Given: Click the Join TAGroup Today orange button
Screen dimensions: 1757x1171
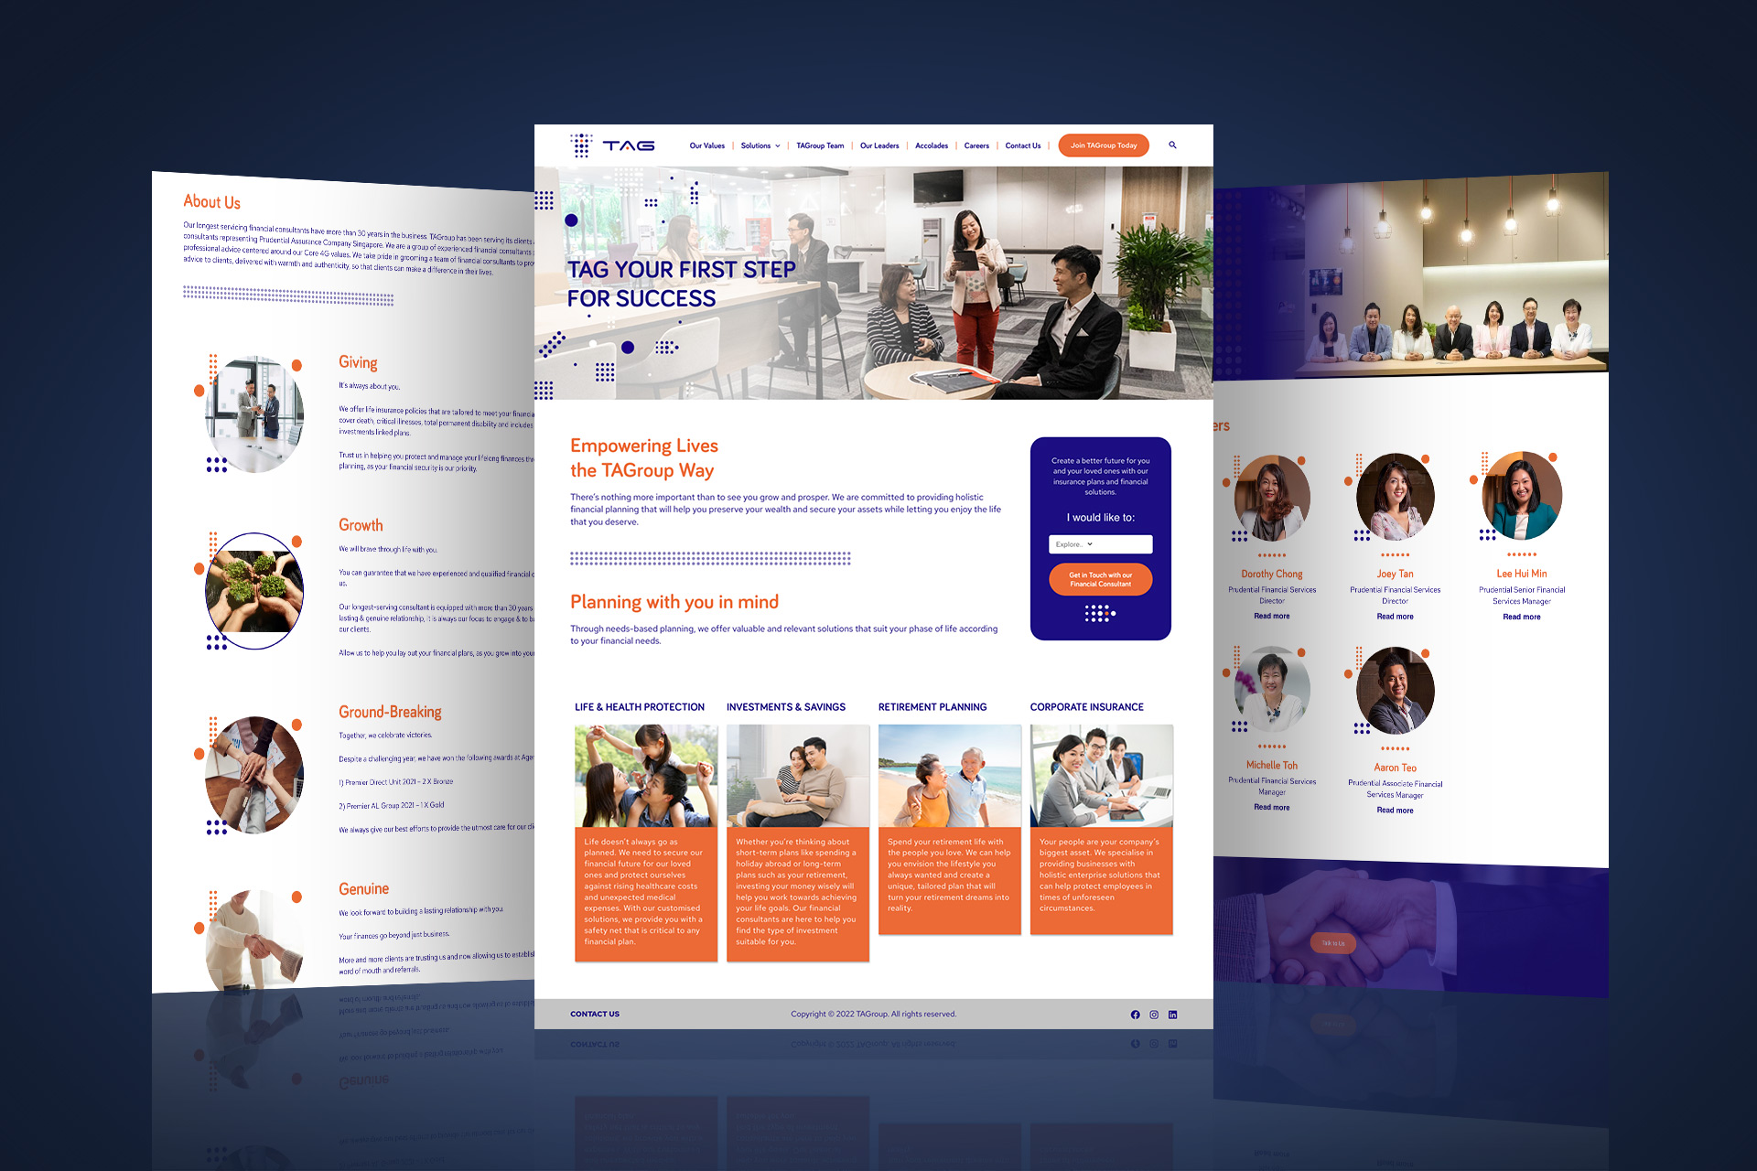Looking at the screenshot, I should point(1099,145).
